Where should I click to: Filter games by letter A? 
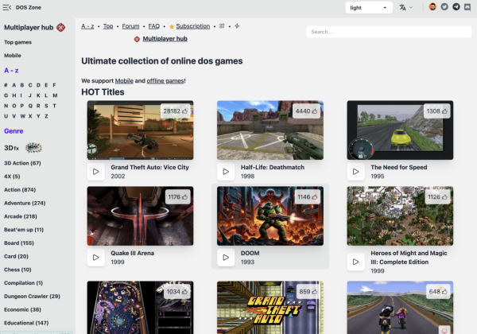click(14, 85)
